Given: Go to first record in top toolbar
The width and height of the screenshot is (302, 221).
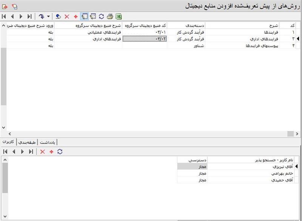Looking at the screenshot, I should [x=4, y=17].
